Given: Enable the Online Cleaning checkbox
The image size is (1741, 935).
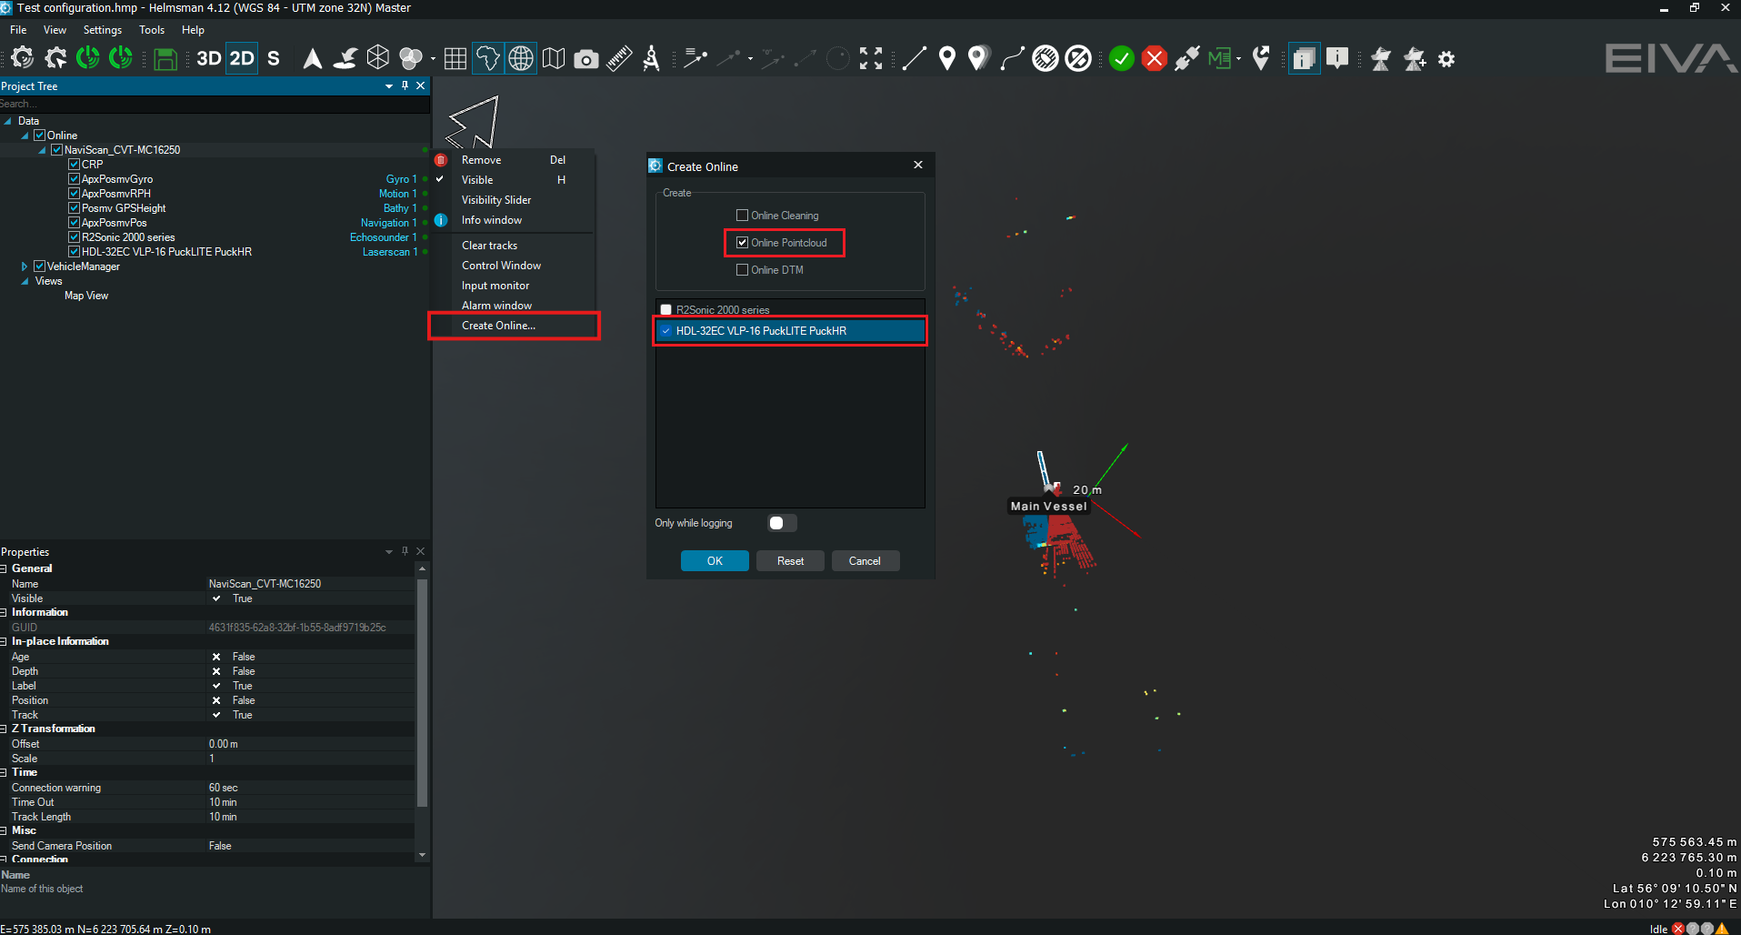Looking at the screenshot, I should click(743, 216).
